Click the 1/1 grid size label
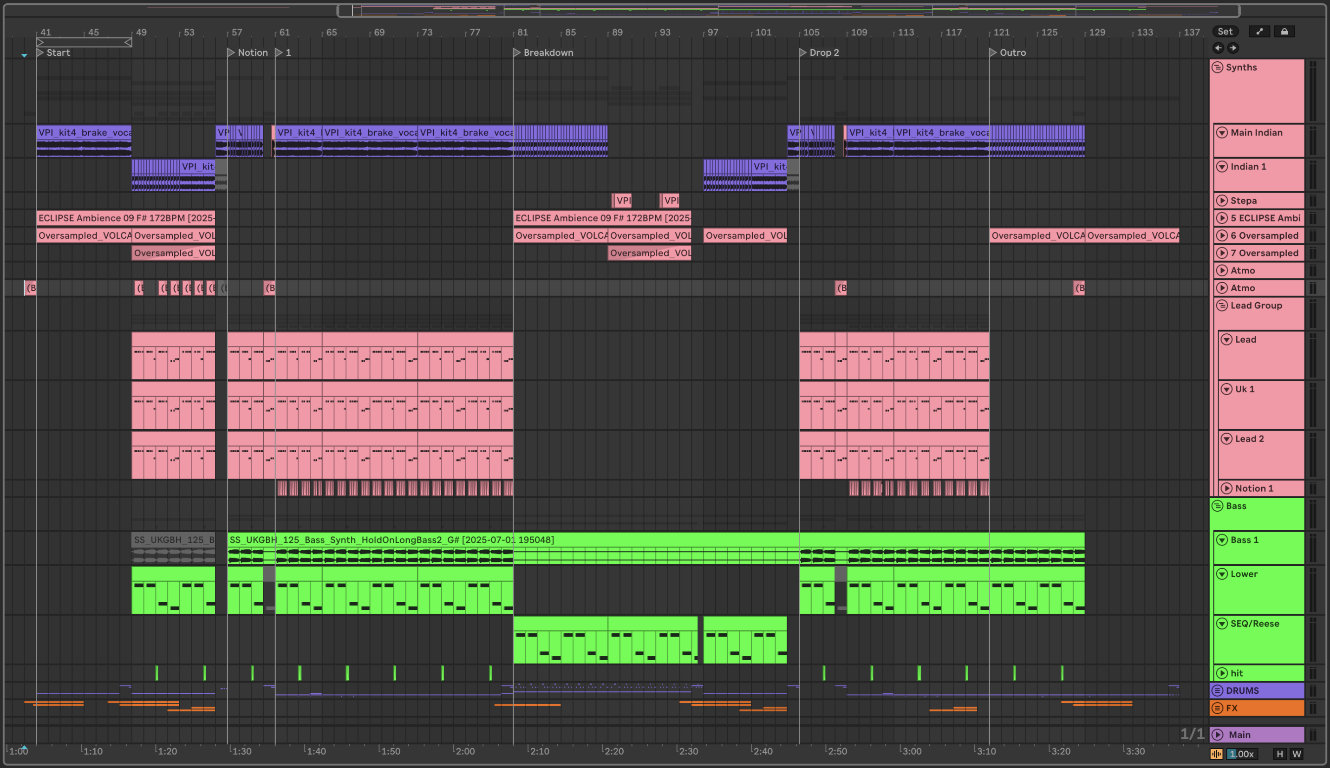The height and width of the screenshot is (768, 1330). [x=1192, y=734]
